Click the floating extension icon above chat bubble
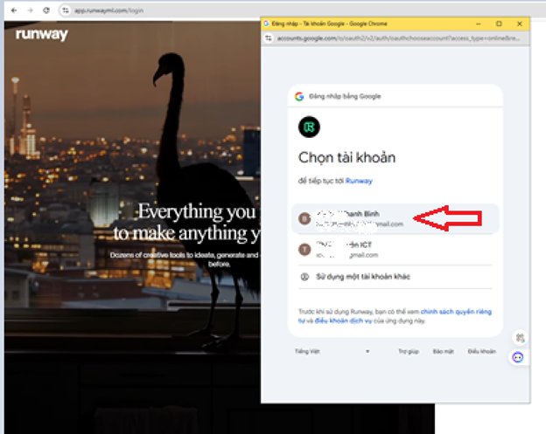Viewport: 546px width, 434px height. 518,338
